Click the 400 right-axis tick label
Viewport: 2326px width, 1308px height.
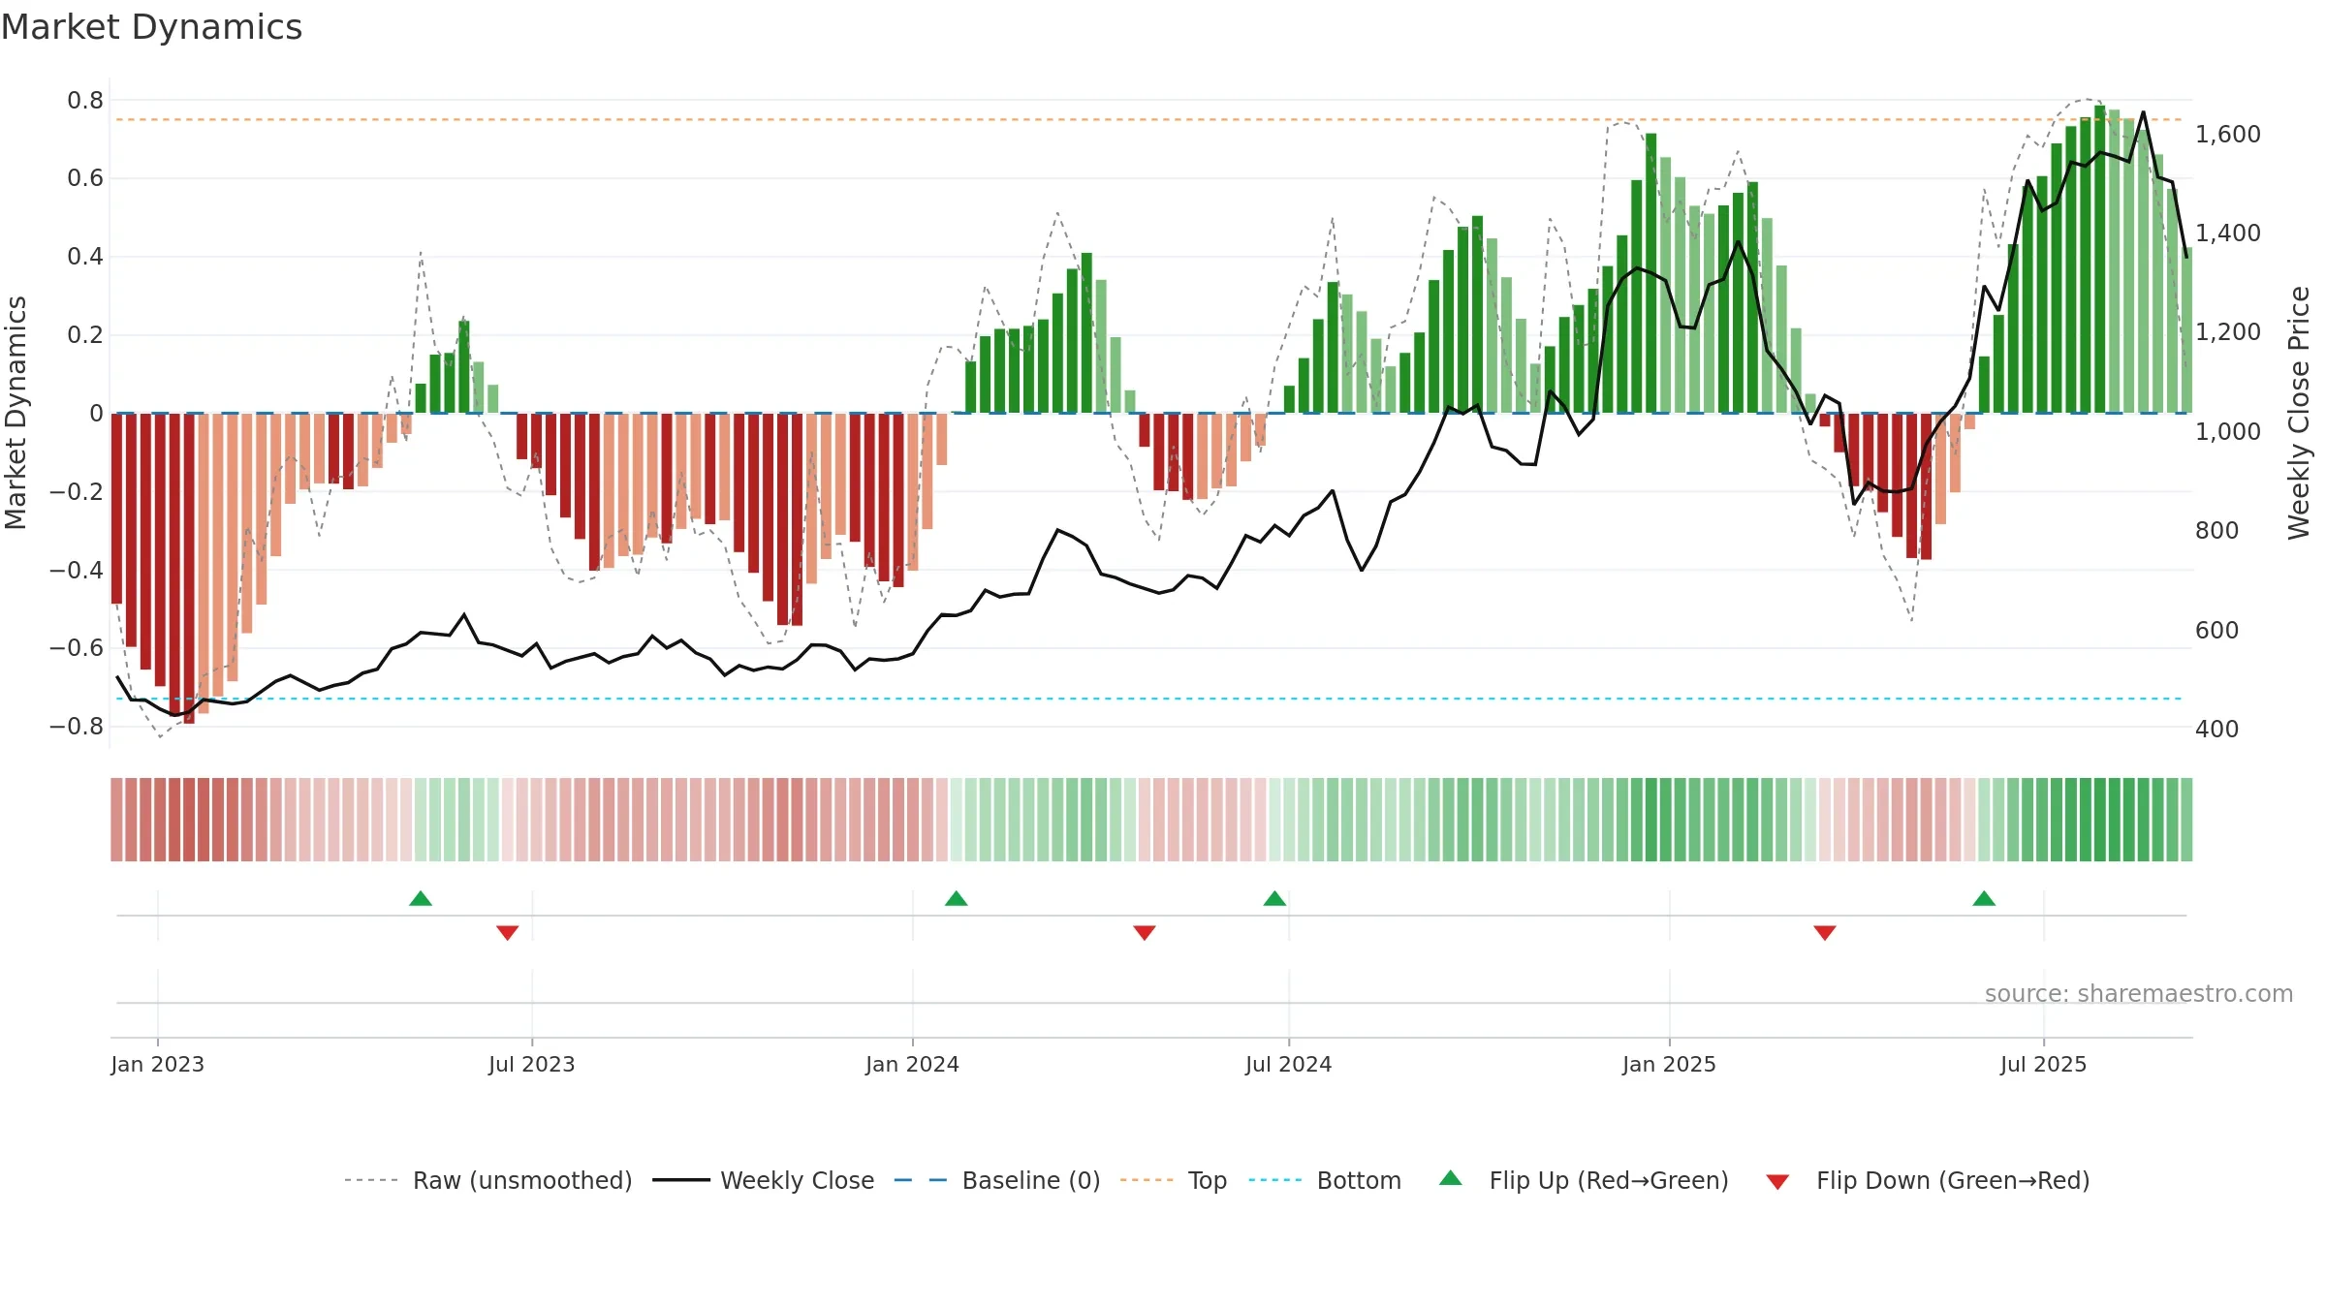[2216, 730]
